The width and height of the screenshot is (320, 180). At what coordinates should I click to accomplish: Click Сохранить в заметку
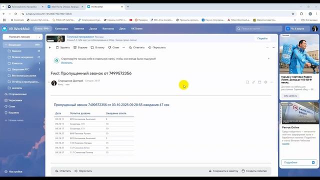pos(223,171)
